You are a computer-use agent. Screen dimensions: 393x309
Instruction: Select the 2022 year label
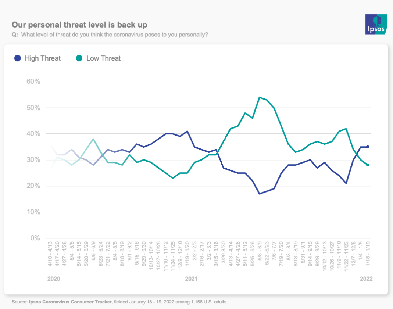(x=366, y=279)
